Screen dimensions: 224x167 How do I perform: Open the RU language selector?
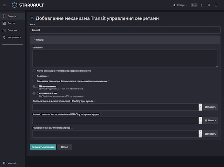pyautogui.click(x=194, y=5)
